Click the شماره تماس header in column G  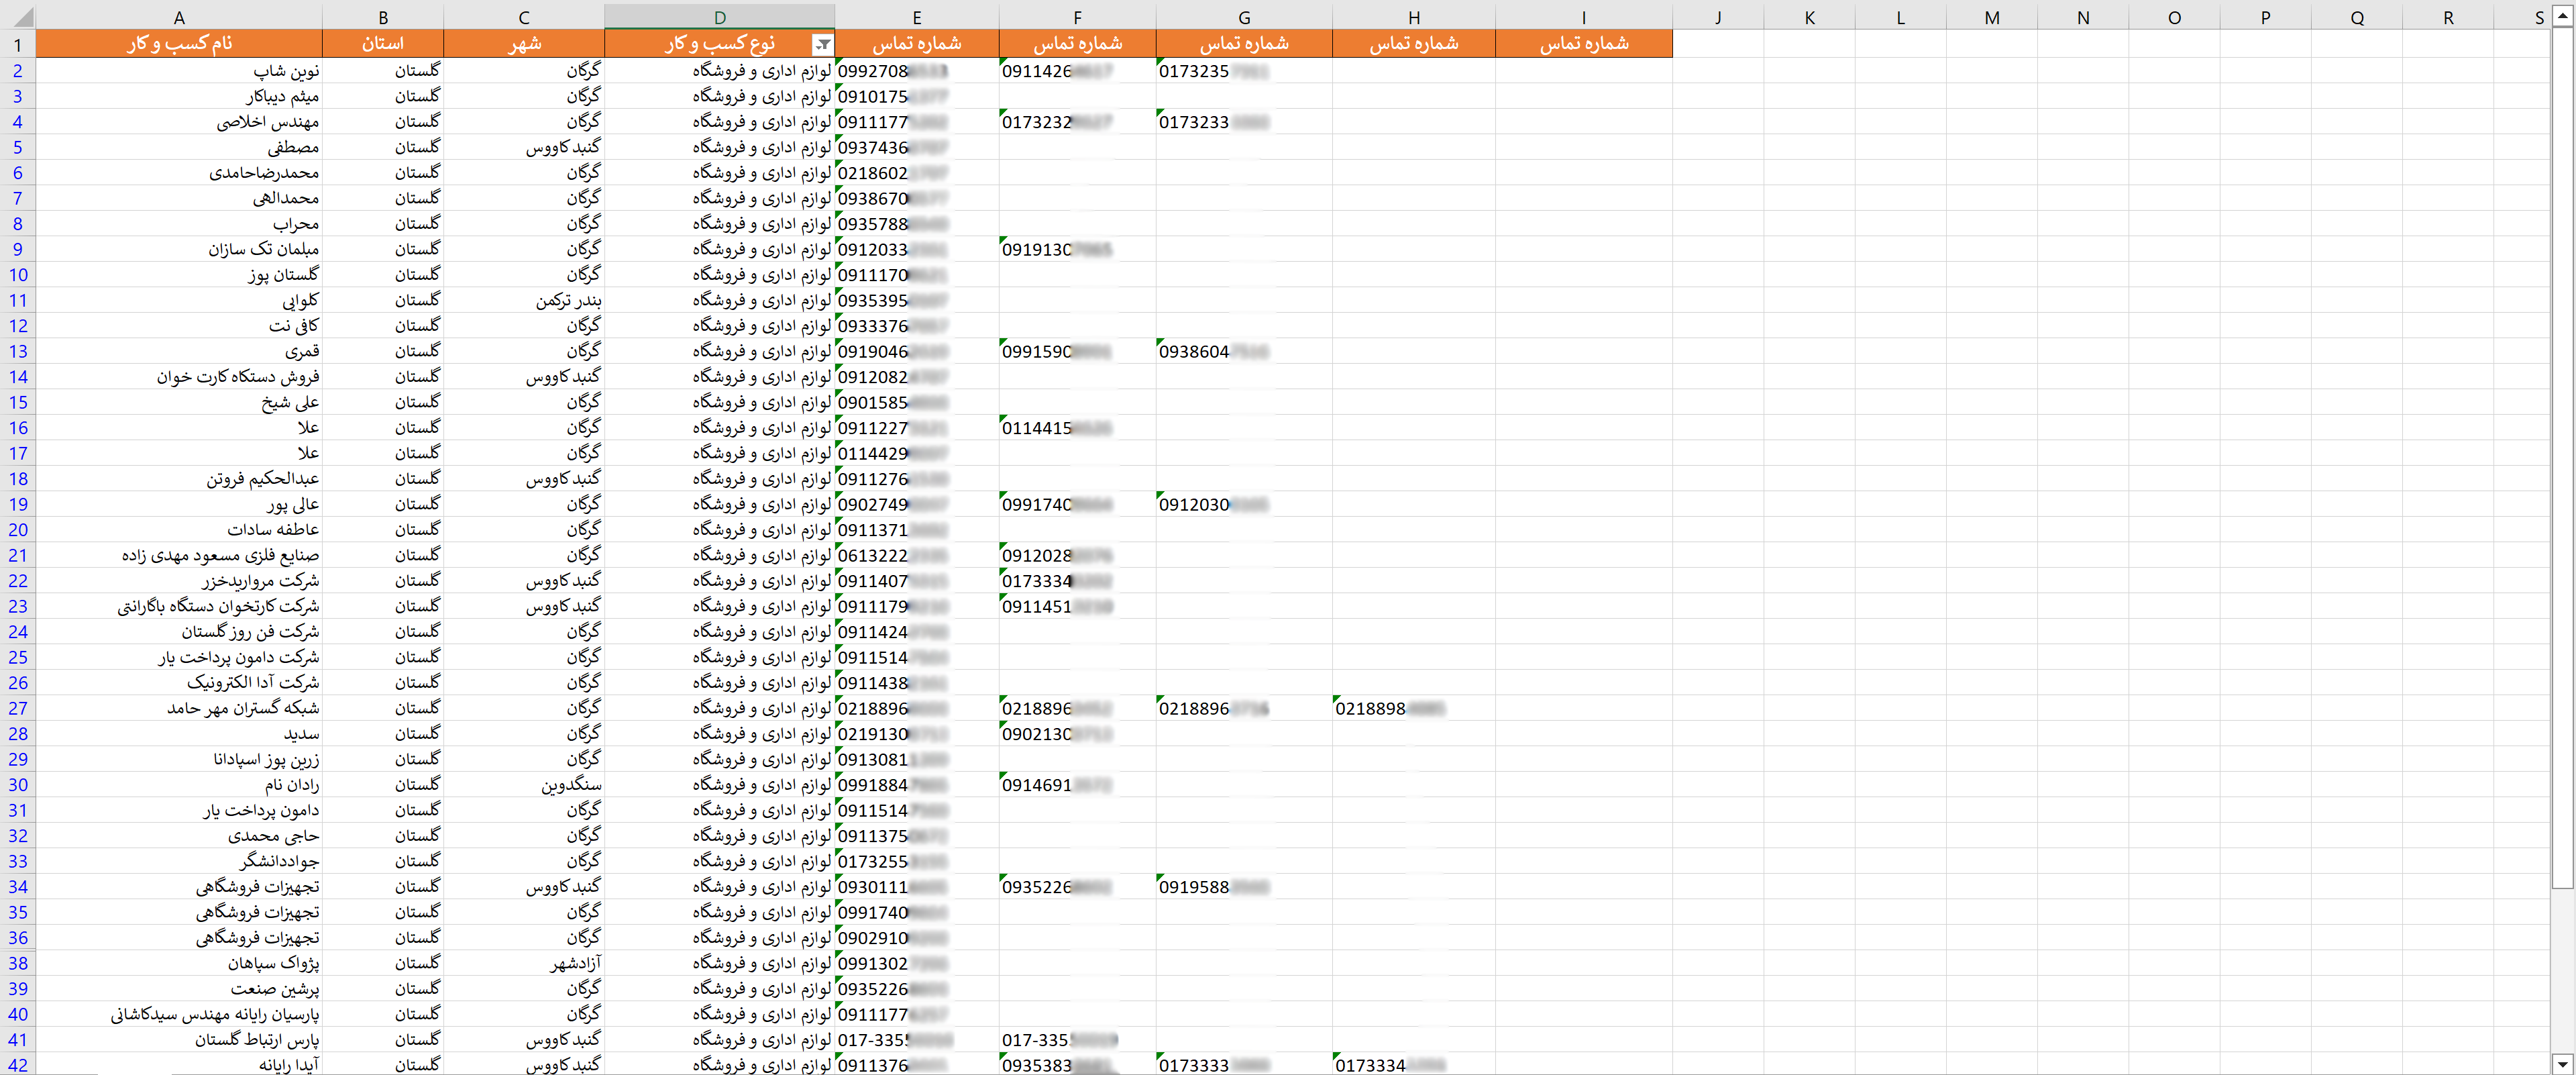pos(1244,44)
